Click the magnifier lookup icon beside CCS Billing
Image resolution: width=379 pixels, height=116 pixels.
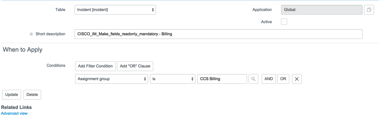[x=253, y=79]
